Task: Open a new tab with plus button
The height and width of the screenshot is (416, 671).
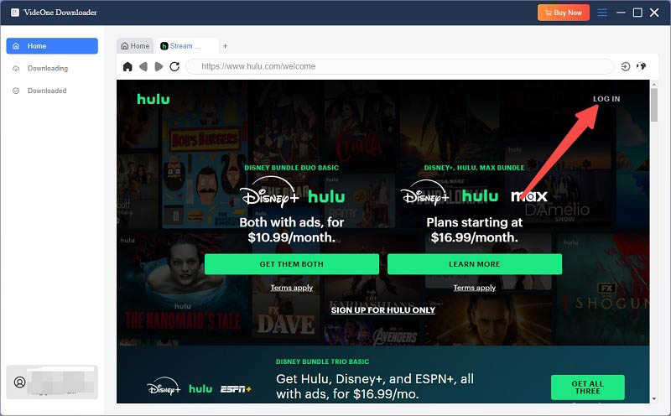Action: tap(225, 46)
